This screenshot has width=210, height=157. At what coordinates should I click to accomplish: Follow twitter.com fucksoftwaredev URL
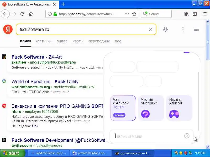point(37,145)
